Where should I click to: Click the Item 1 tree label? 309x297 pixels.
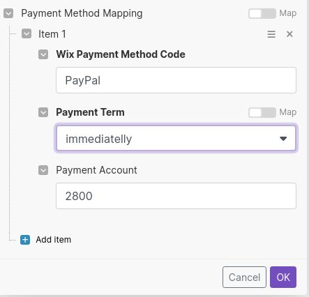click(52, 34)
